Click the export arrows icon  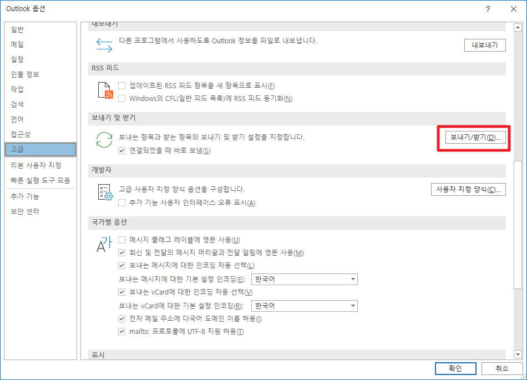(104, 45)
